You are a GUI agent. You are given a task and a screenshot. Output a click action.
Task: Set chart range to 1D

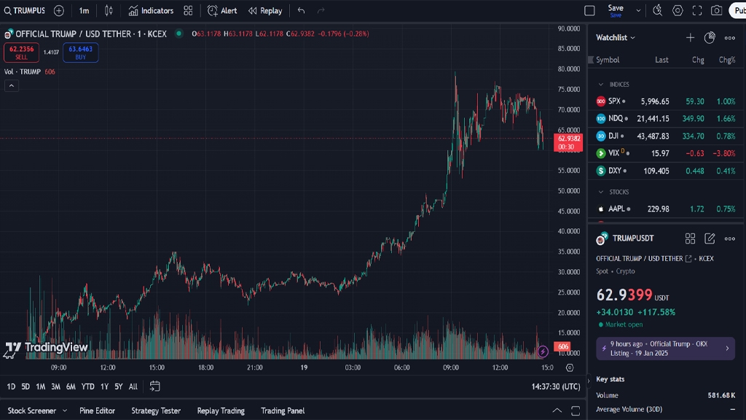pyautogui.click(x=11, y=386)
